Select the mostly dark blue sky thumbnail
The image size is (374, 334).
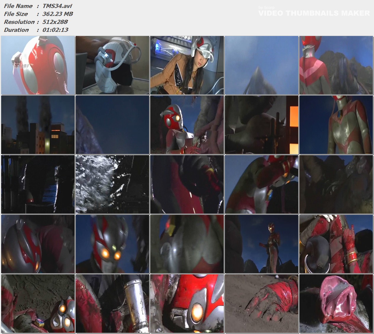(112, 125)
